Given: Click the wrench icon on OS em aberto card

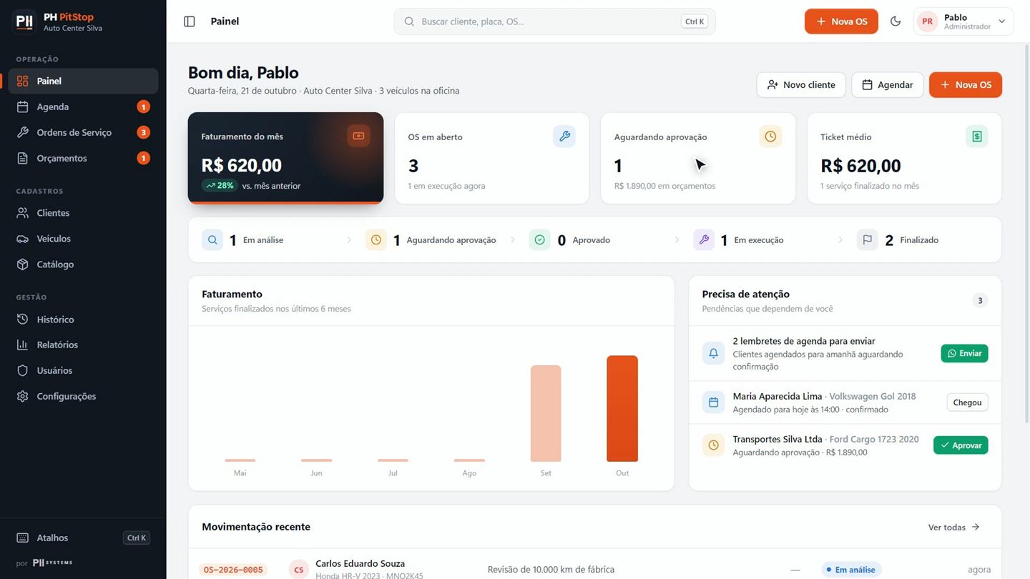Looking at the screenshot, I should (x=564, y=136).
